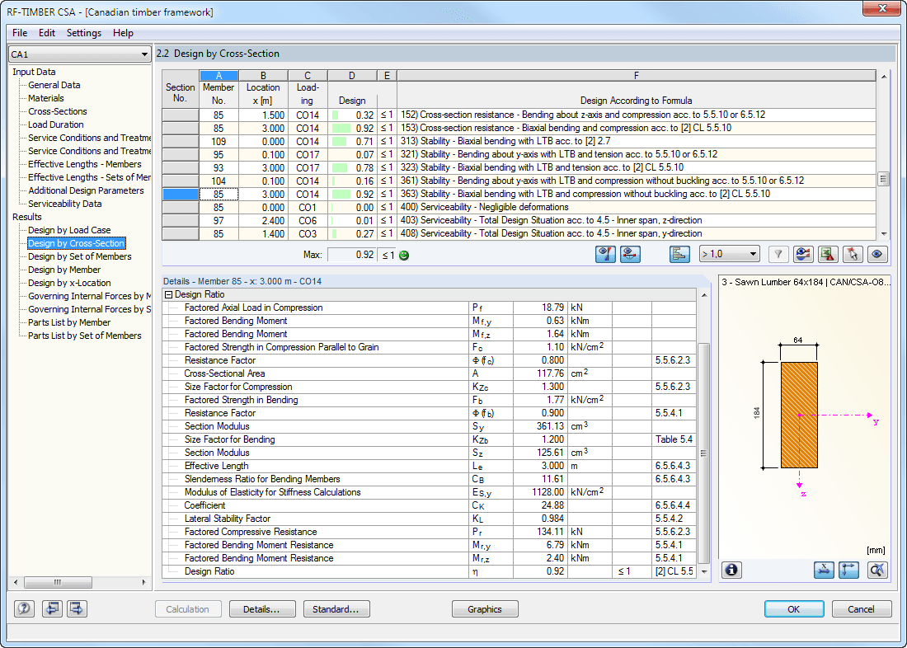Select Effective Lengths - Members tree item
This screenshot has height=648, width=907.
tap(85, 164)
